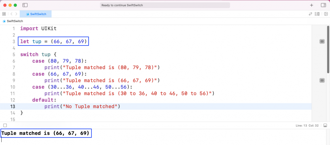
Task: Click the SwiftSwitch breadcrumb path item
Action: point(13,21)
